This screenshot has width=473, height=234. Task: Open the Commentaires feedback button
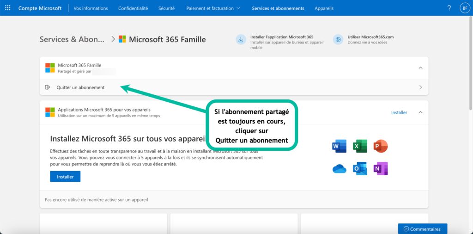pyautogui.click(x=422, y=229)
